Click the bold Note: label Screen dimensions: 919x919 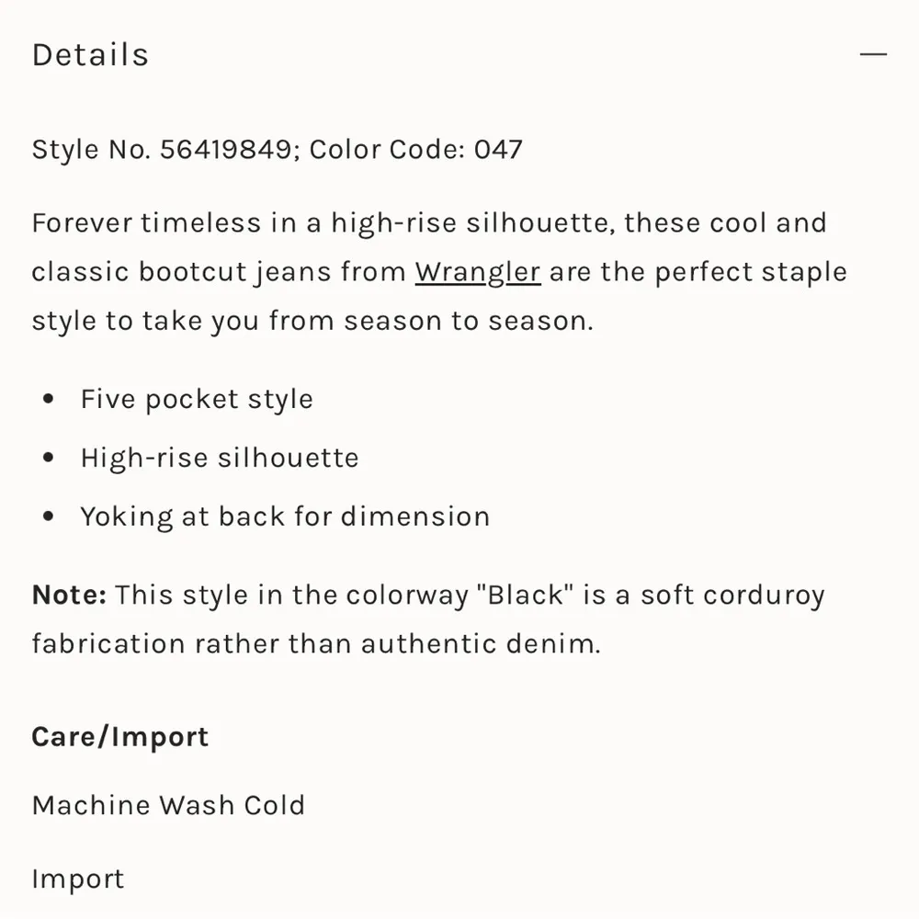(x=69, y=595)
